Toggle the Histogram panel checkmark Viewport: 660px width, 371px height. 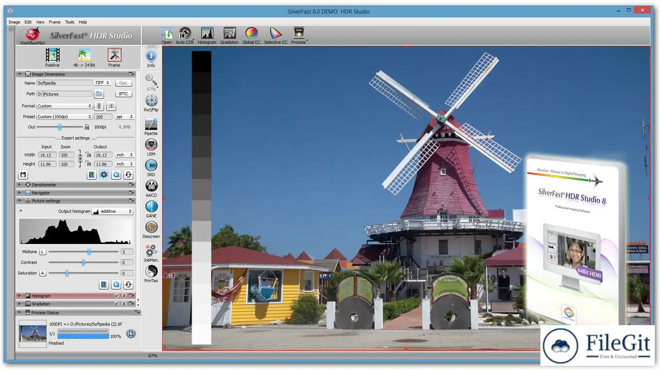click(117, 296)
